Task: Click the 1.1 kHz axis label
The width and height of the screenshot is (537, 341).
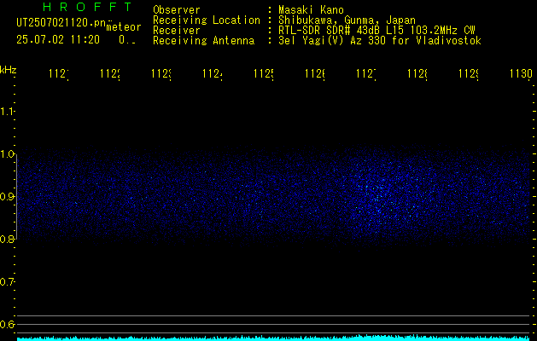Action: [x=7, y=112]
